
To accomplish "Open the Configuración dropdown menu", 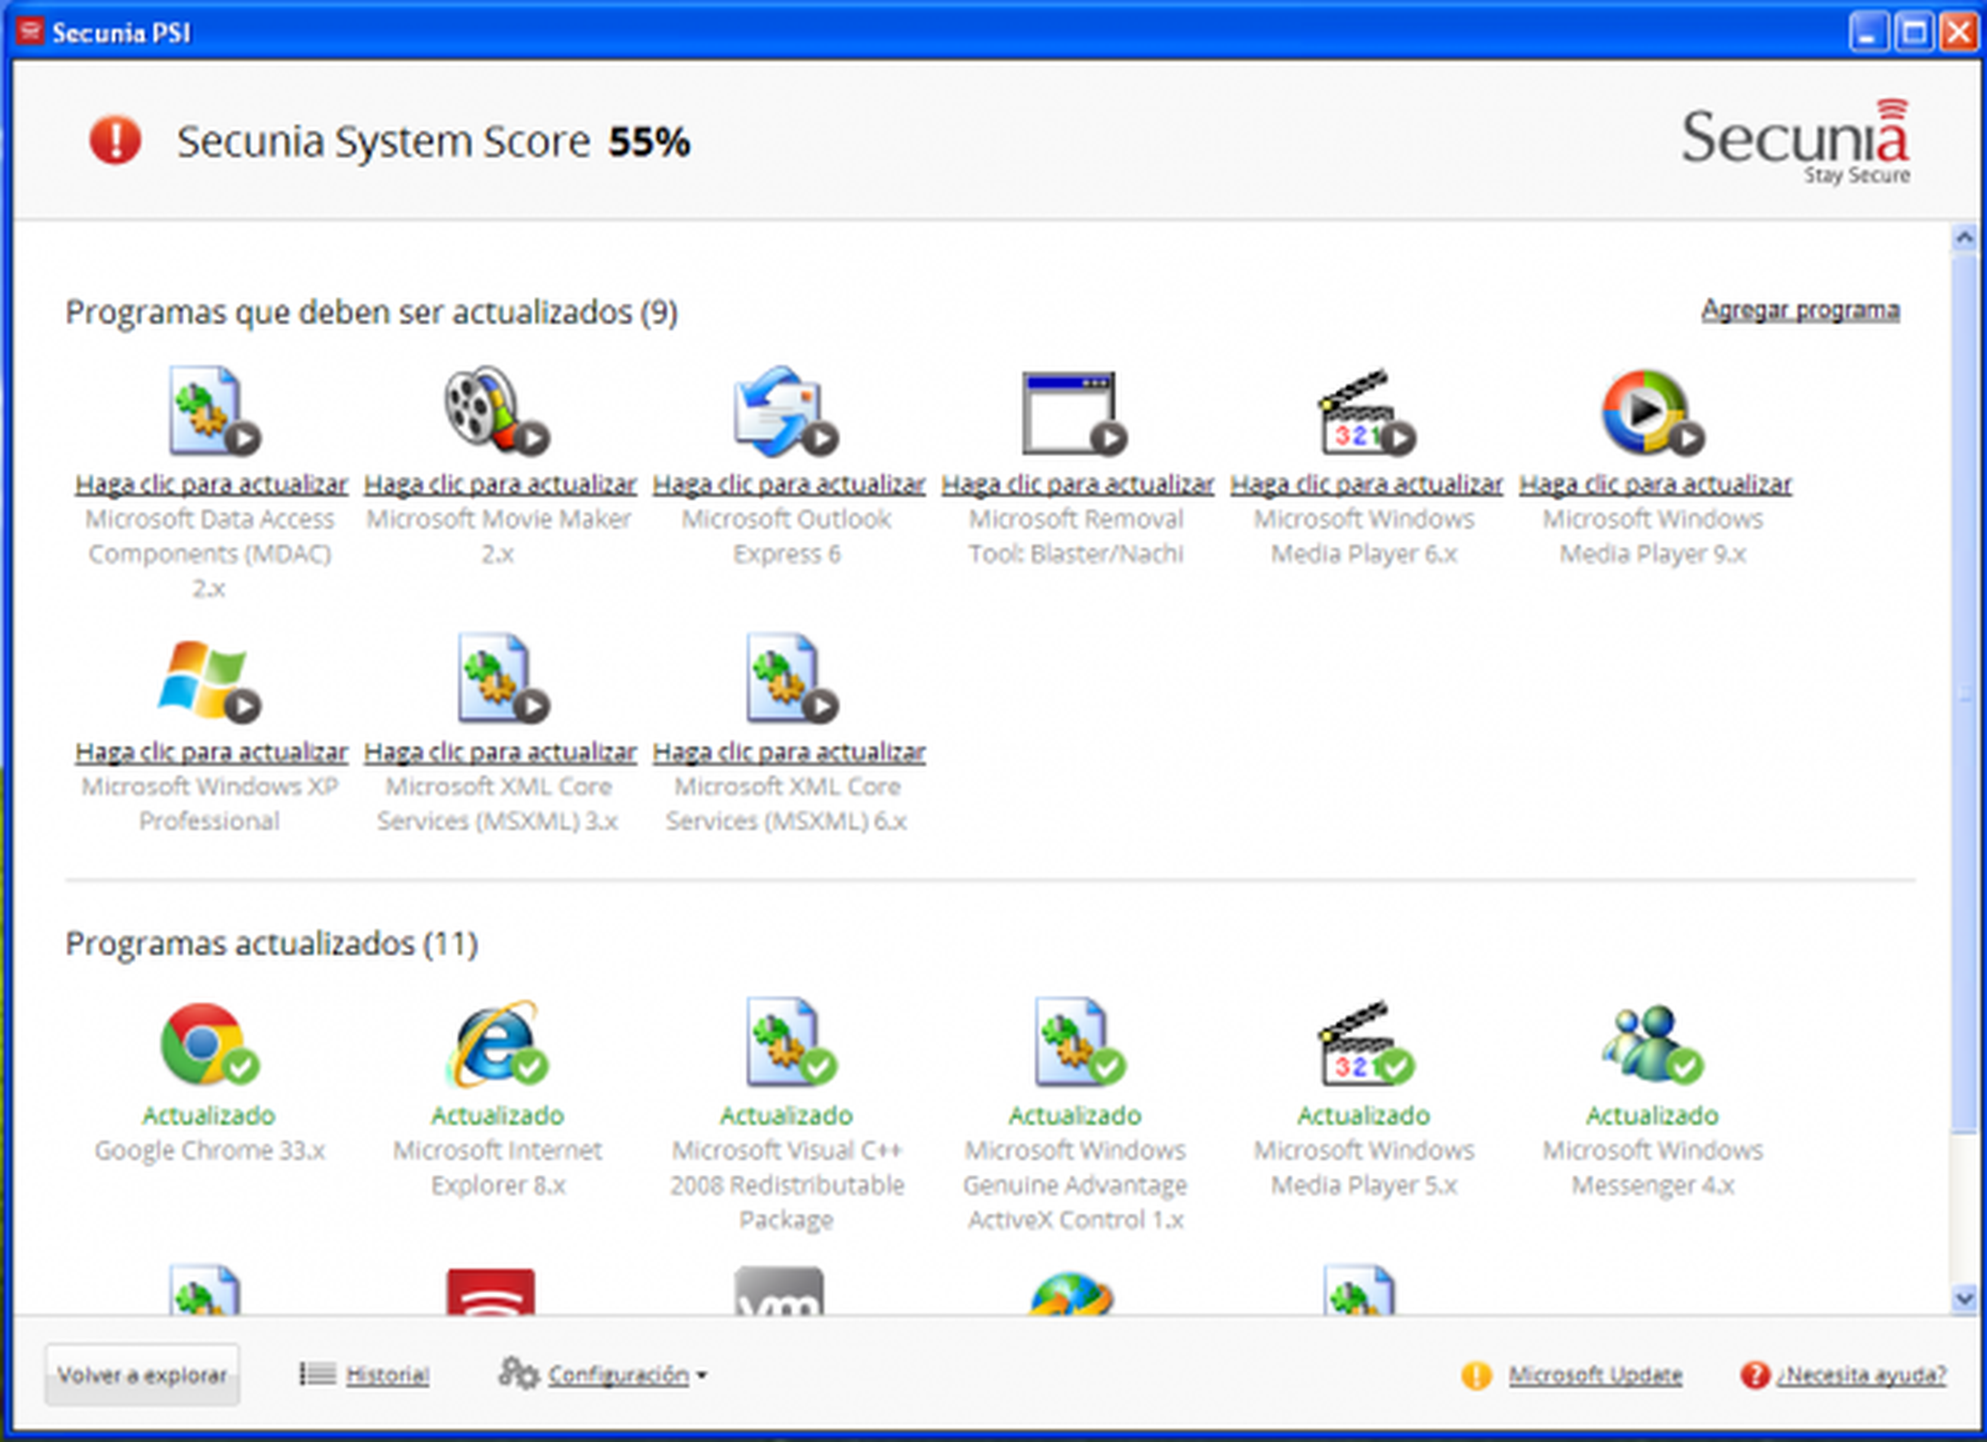I will [x=618, y=1375].
